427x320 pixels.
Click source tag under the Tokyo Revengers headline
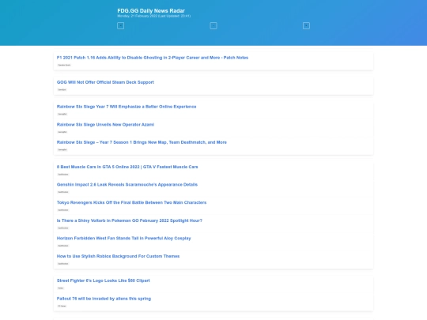click(x=63, y=210)
